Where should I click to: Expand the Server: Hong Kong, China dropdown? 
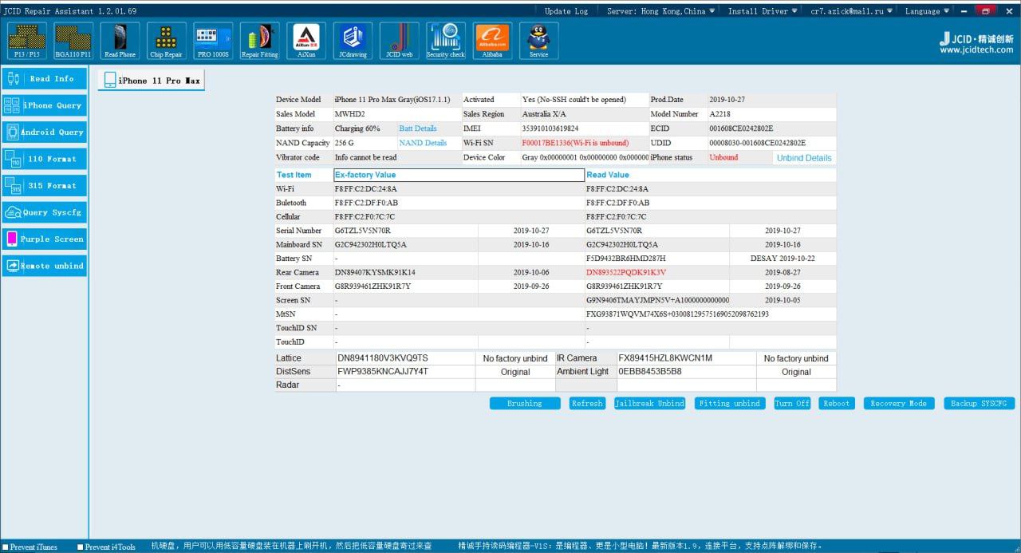click(x=660, y=11)
